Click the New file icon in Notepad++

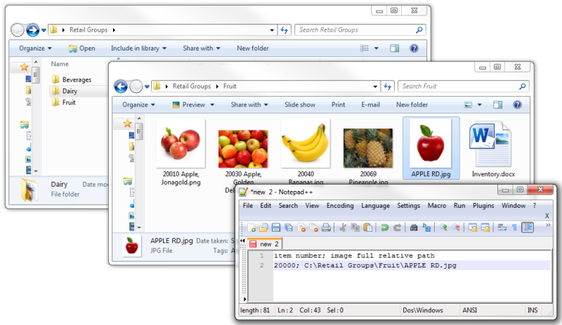(x=251, y=227)
